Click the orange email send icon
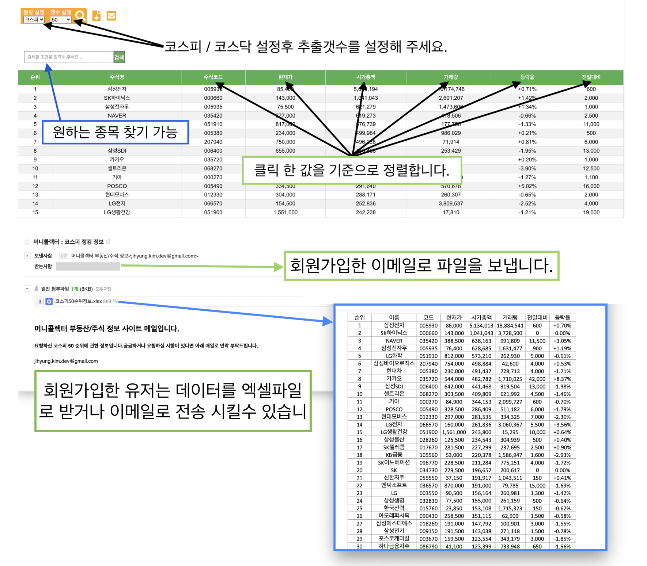 tap(111, 16)
